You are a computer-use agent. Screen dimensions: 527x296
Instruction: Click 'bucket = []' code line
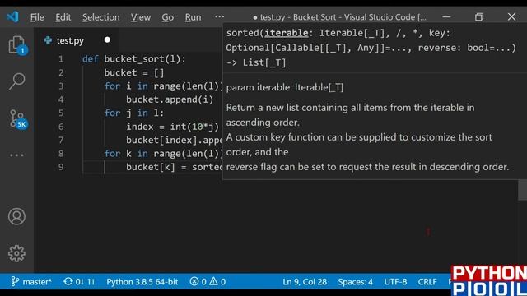pos(134,72)
